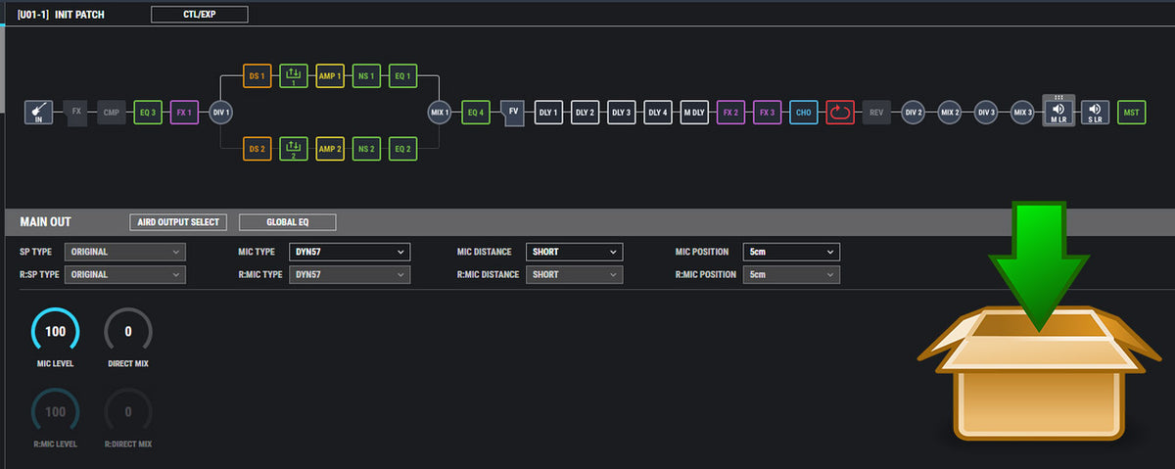Click the MIC LEVEL knob showing 100

(x=56, y=332)
